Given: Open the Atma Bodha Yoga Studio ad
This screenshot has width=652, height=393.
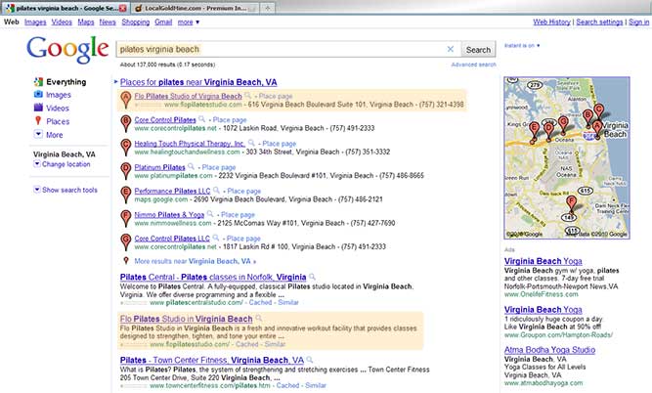Looking at the screenshot, I should pos(549,350).
